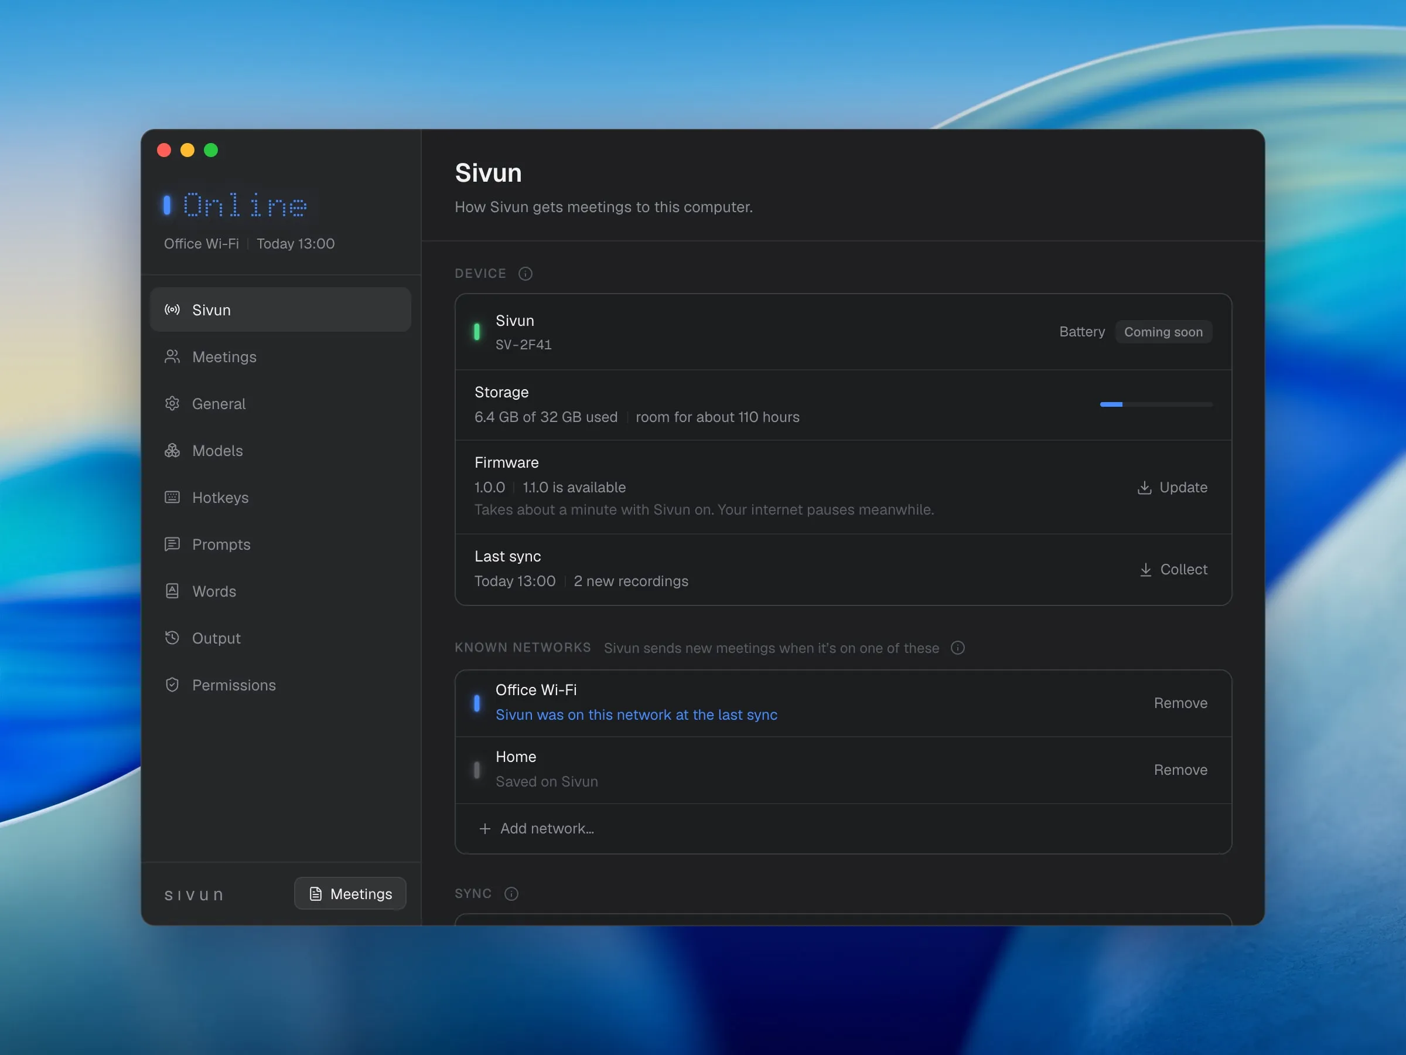Open the General settings section
The height and width of the screenshot is (1055, 1406).
[280, 404]
